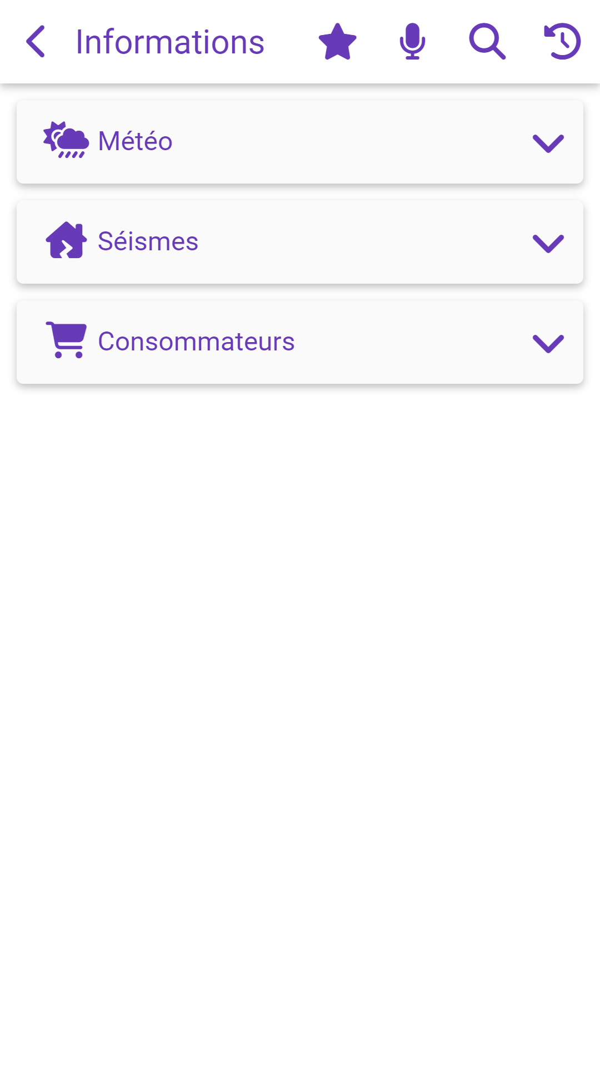Open history with the clock-arrow icon
The height and width of the screenshot is (1068, 600).
coord(562,42)
